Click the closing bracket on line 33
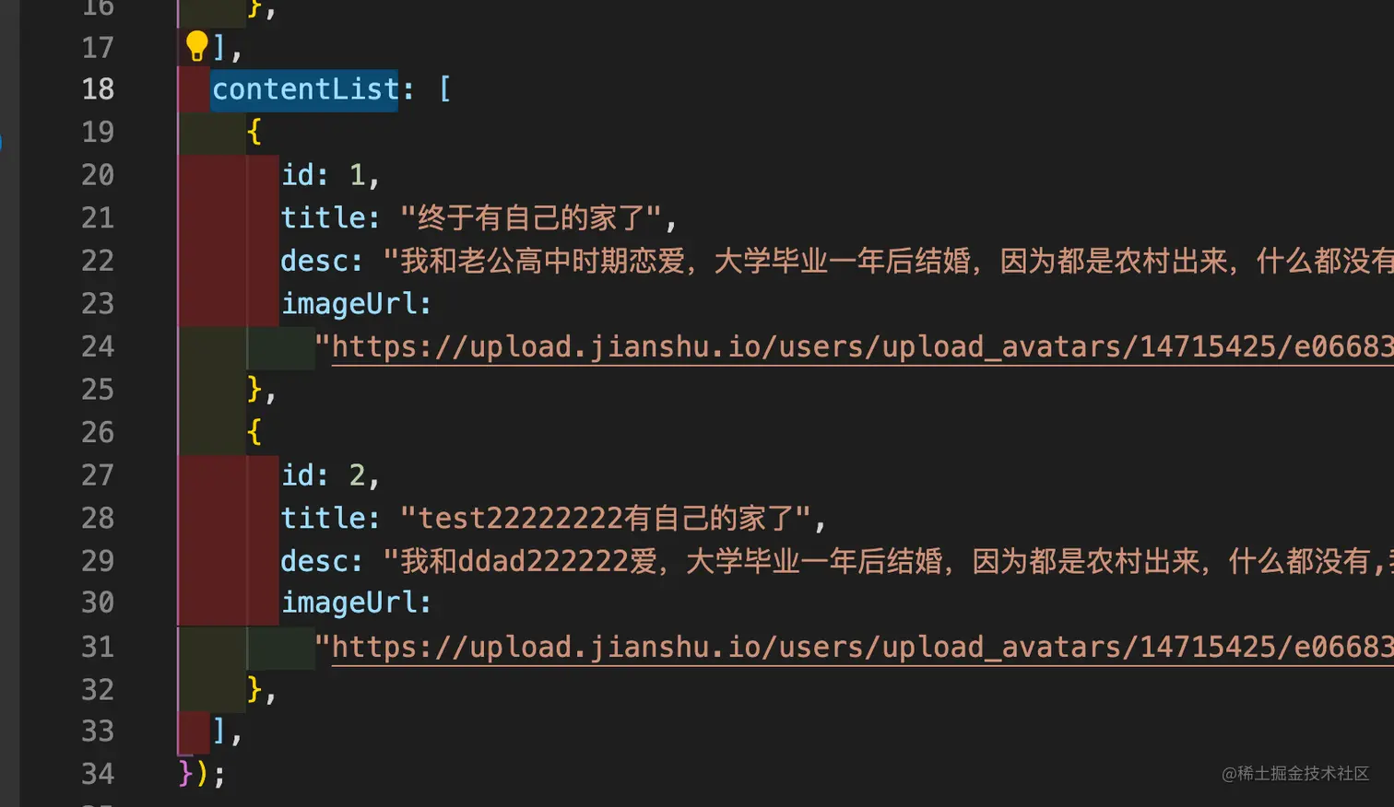This screenshot has width=1394, height=807. tap(219, 731)
